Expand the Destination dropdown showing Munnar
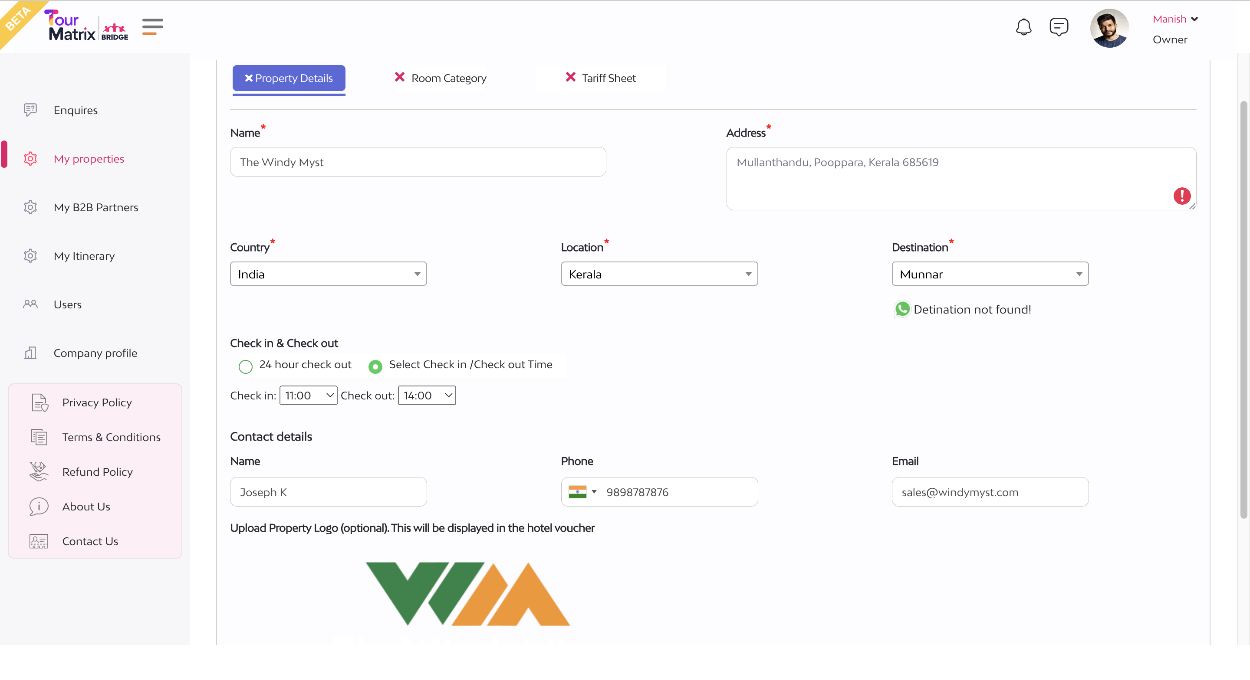This screenshot has width=1250, height=680. click(990, 274)
